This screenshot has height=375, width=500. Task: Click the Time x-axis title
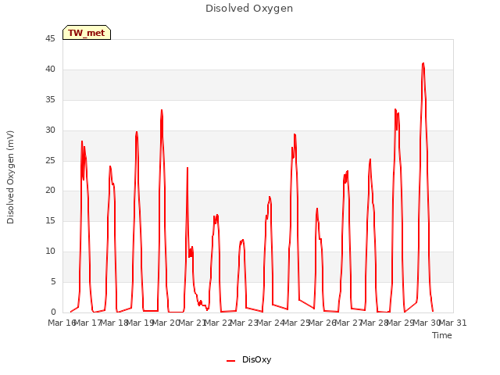pyautogui.click(x=442, y=335)
